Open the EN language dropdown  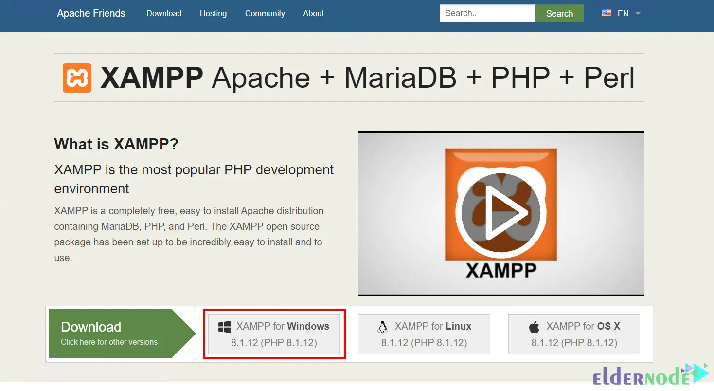[623, 13]
